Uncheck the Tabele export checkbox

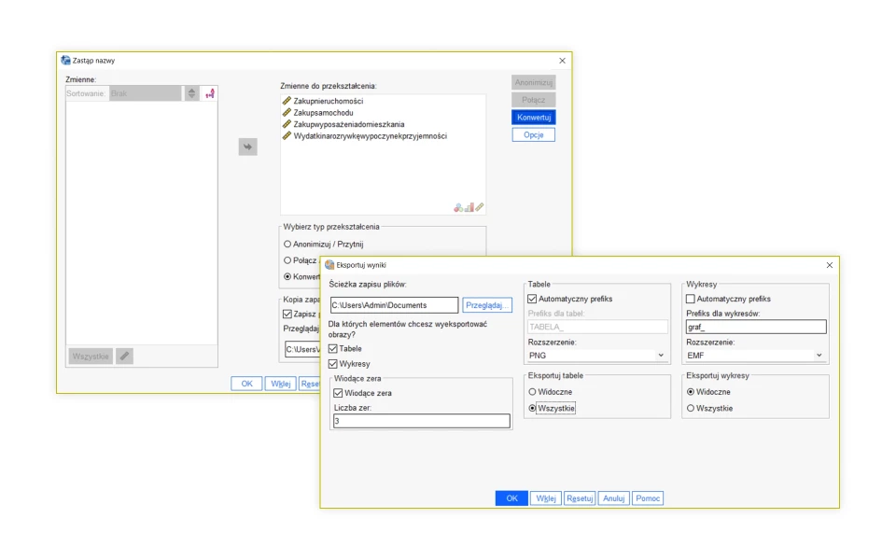pos(333,348)
